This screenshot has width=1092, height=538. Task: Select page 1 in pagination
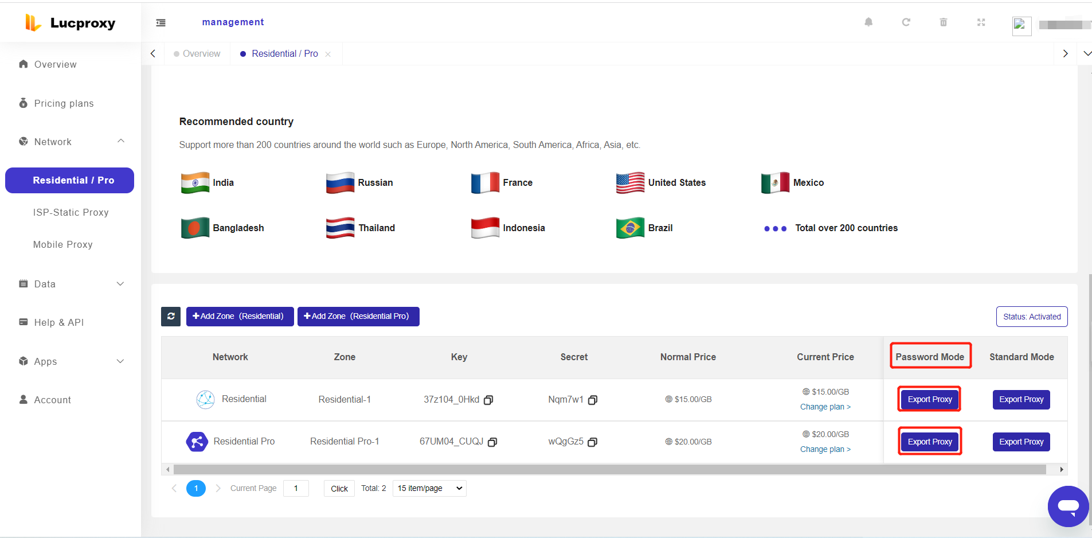[196, 488]
